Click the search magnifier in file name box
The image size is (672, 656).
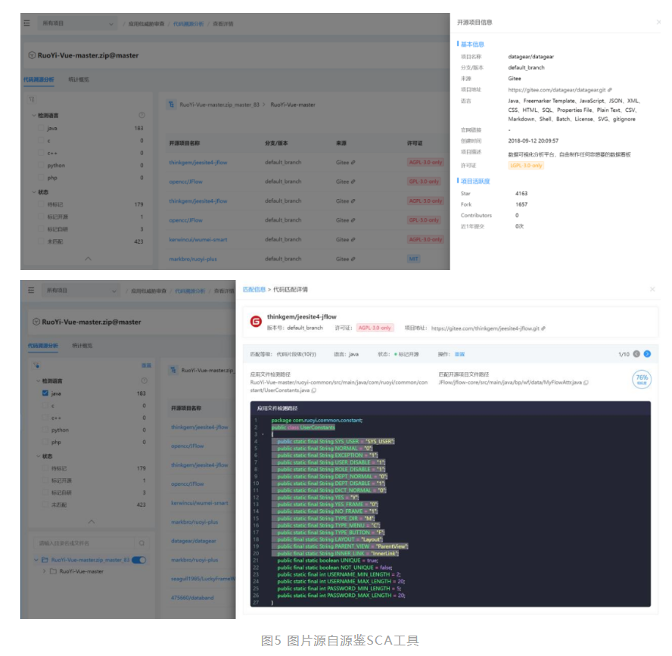pos(142,543)
